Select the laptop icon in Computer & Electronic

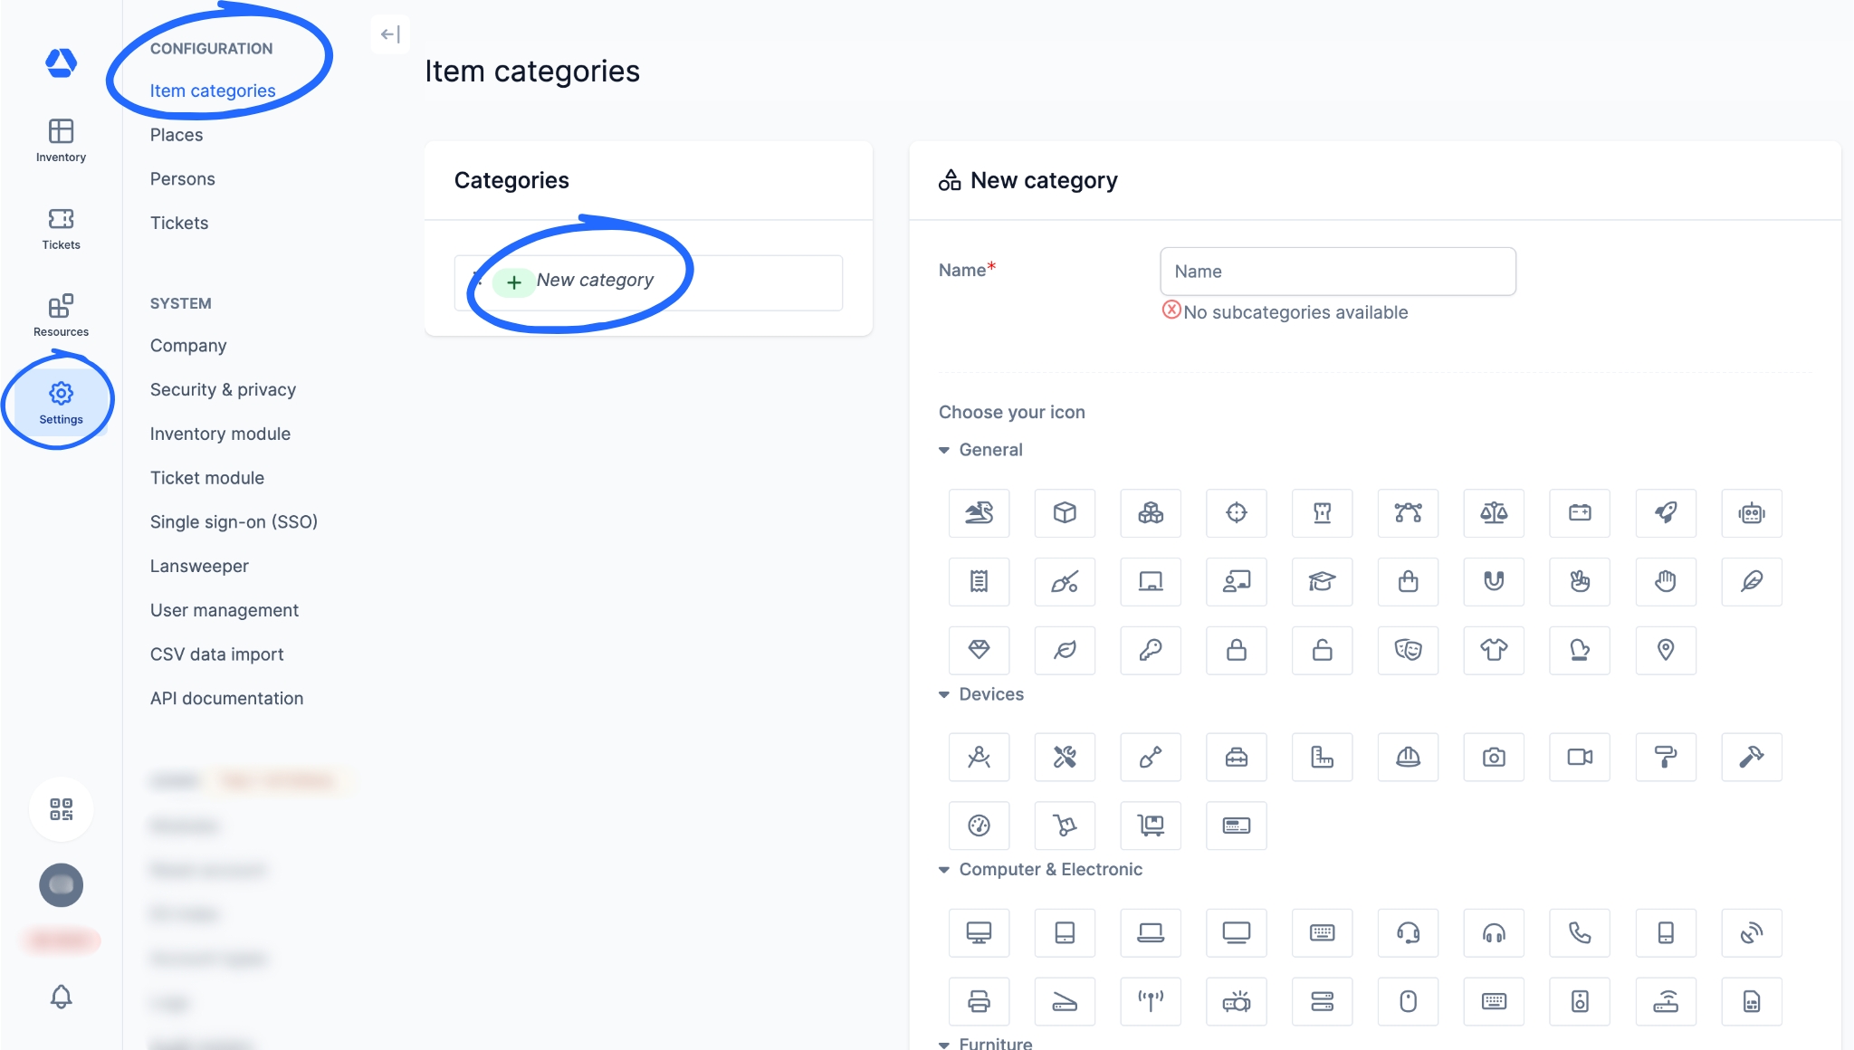tap(1151, 932)
